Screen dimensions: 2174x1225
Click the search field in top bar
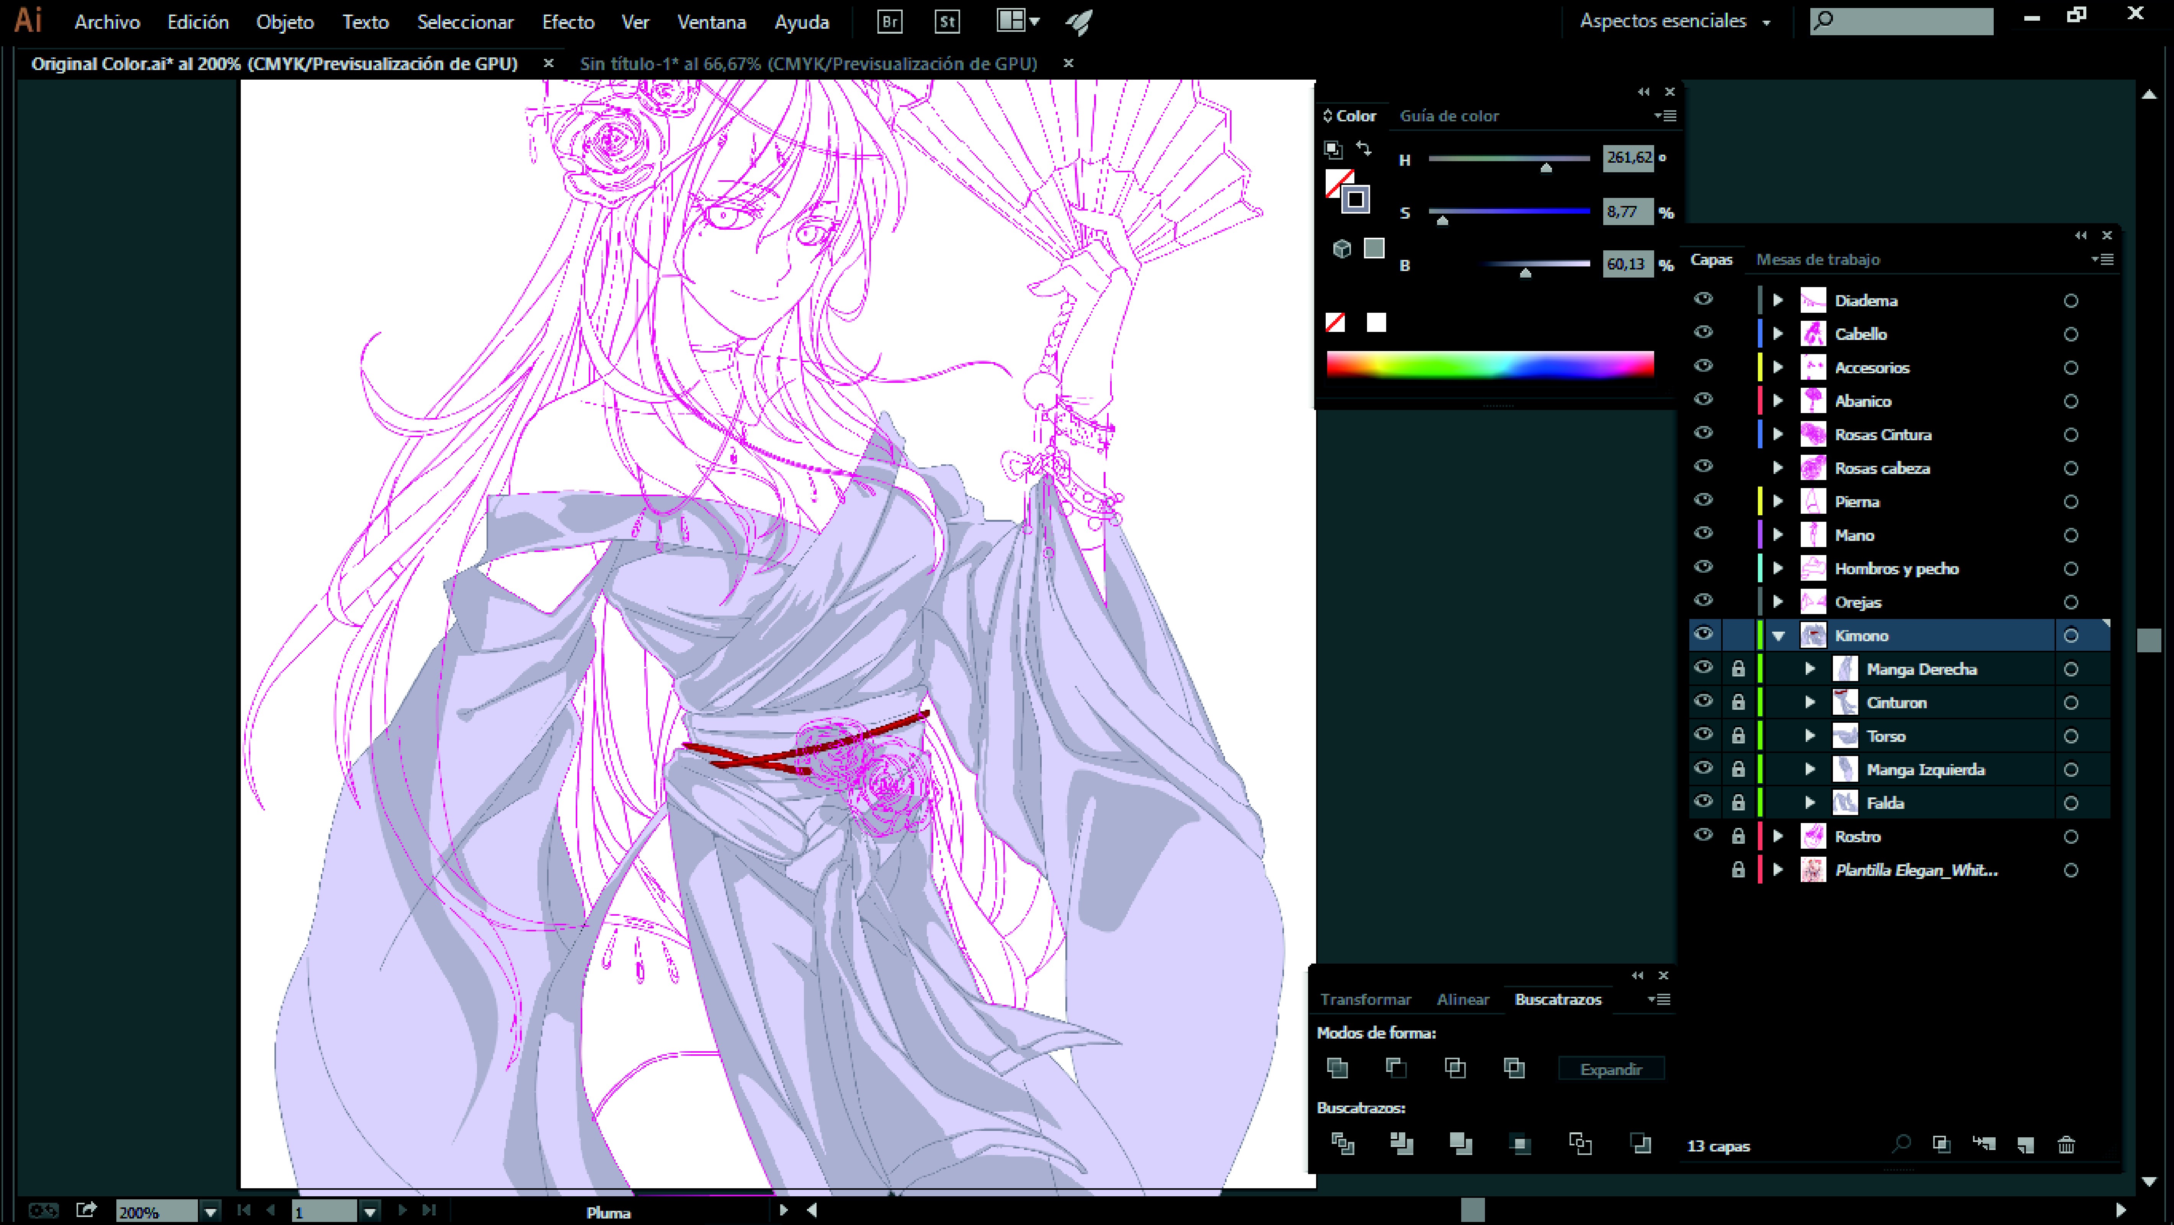[1901, 21]
